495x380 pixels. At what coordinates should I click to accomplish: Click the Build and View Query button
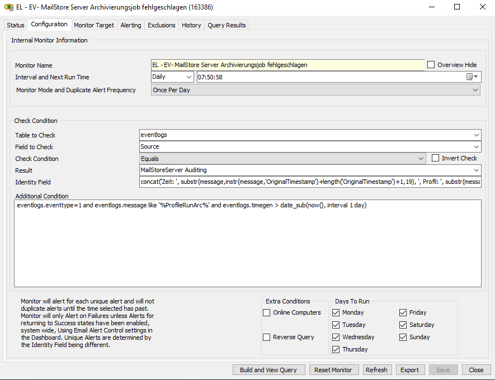(268, 370)
